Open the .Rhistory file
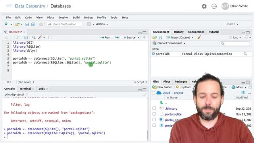This screenshot has width=254, height=143. (x=171, y=108)
